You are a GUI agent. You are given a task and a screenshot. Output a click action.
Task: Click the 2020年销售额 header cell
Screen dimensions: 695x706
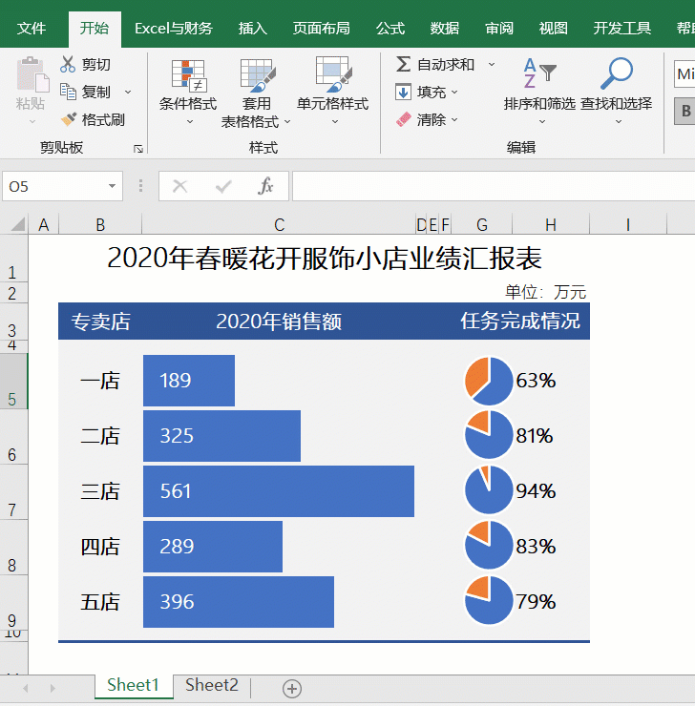click(279, 321)
